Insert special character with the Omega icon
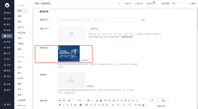This screenshot has height=109, width=198. pos(137,100)
